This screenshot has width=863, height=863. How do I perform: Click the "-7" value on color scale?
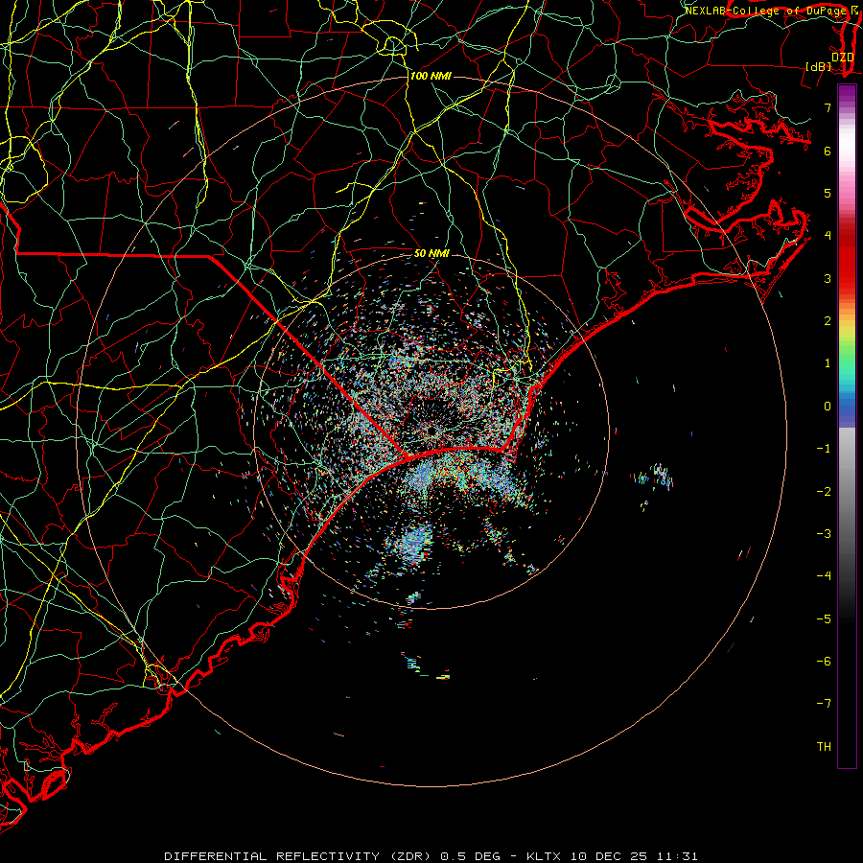[x=824, y=704]
